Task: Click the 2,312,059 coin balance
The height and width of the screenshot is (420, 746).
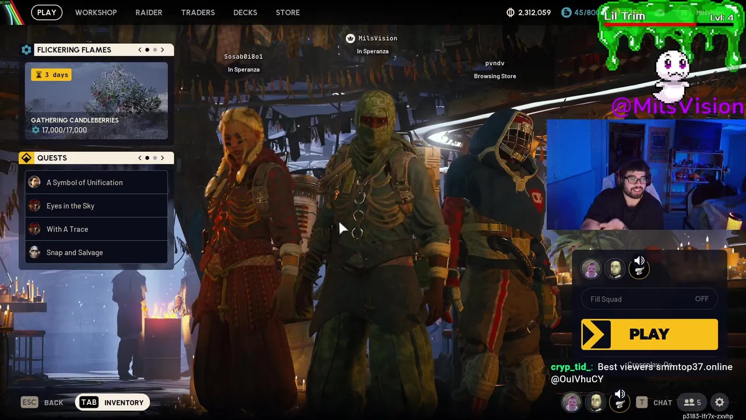Action: tap(534, 12)
